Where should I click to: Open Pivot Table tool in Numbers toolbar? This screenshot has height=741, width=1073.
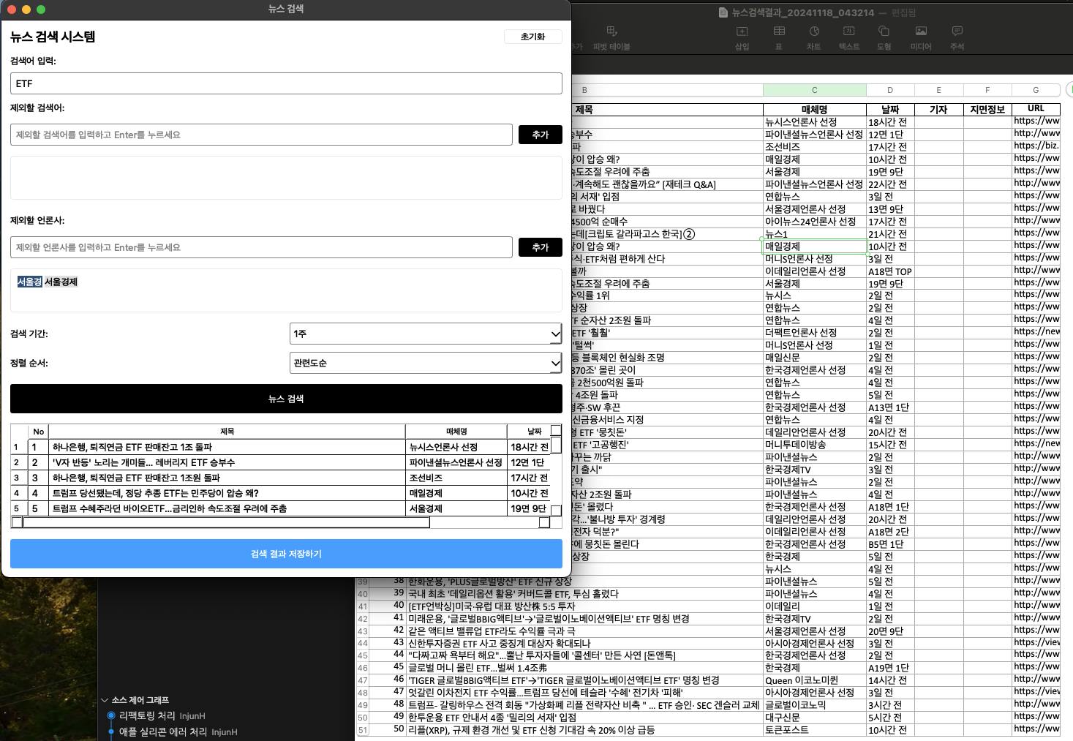[x=611, y=37]
